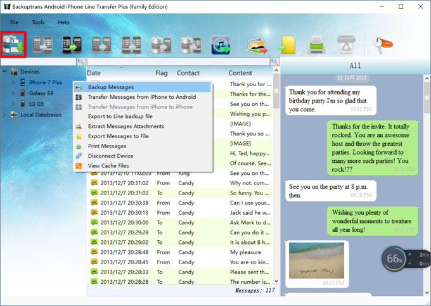The height and width of the screenshot is (306, 431).
Task: Expand the Local Databases node
Action: pyautogui.click(x=4, y=115)
